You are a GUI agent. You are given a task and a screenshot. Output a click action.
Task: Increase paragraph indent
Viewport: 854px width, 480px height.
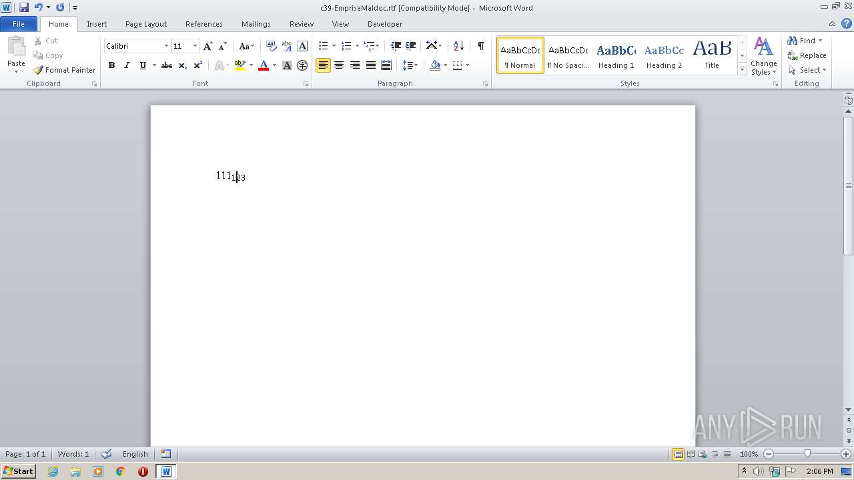click(x=411, y=46)
